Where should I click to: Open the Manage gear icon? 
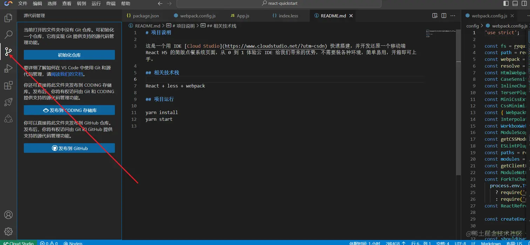pos(8,232)
